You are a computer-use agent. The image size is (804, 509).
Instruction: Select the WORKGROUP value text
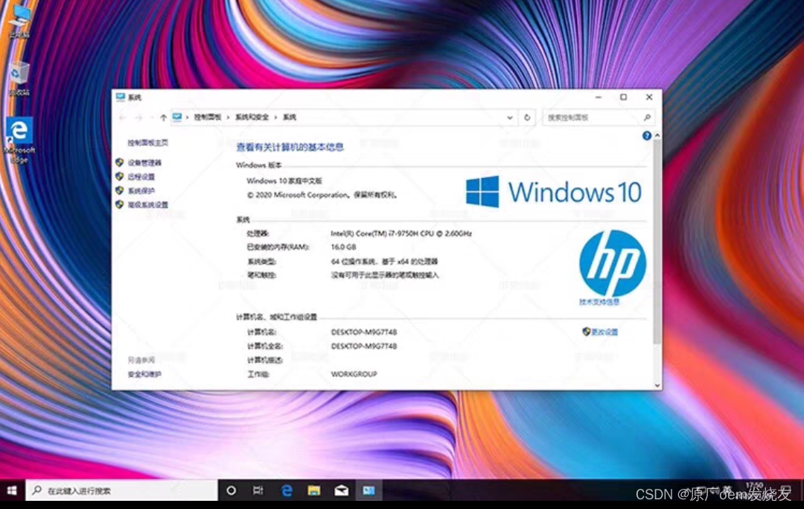point(354,374)
